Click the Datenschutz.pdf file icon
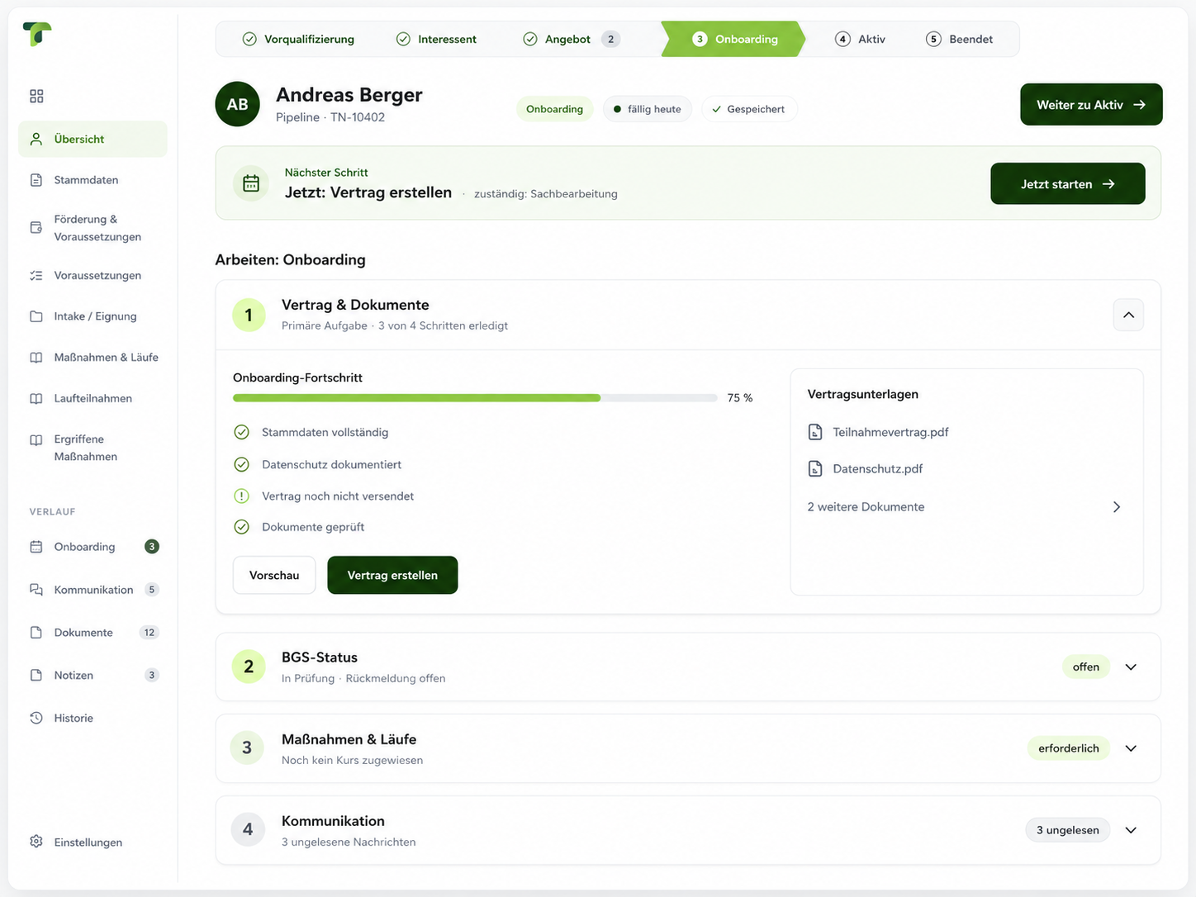This screenshot has height=897, width=1196. pos(815,468)
